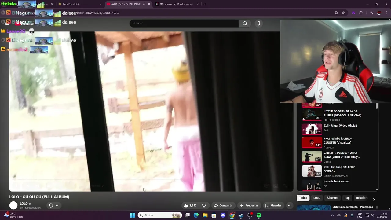
Task: Save the video with Guardar button
Action: coord(273,205)
